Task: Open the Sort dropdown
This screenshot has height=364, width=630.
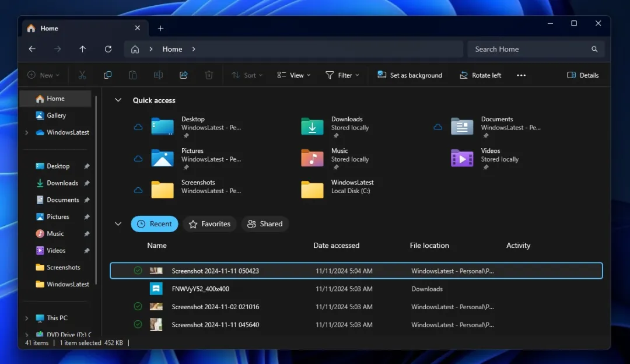Action: click(x=247, y=75)
